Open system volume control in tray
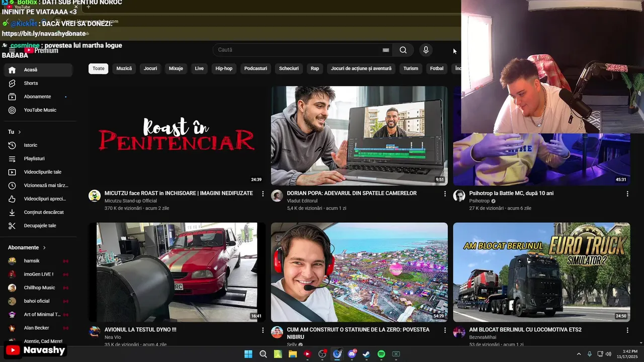The image size is (644, 362). (x=608, y=354)
